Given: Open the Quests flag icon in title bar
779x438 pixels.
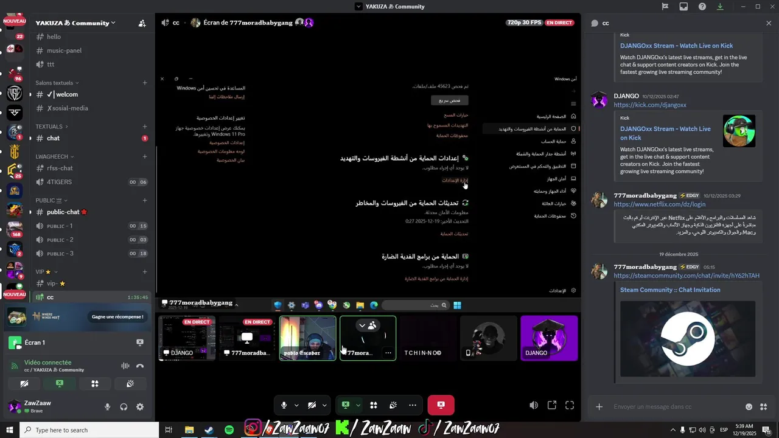Looking at the screenshot, I should [665, 7].
